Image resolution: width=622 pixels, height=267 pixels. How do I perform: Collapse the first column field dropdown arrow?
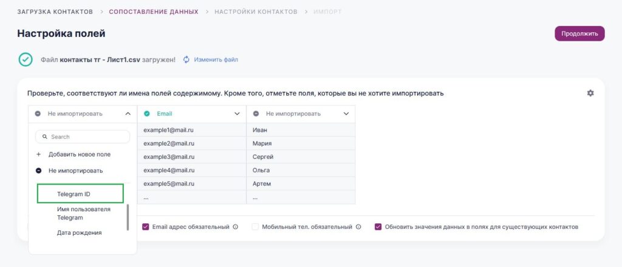point(128,113)
